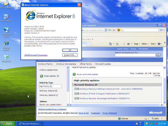Click Microsoft Windows U... taskbar button

click(30, 124)
